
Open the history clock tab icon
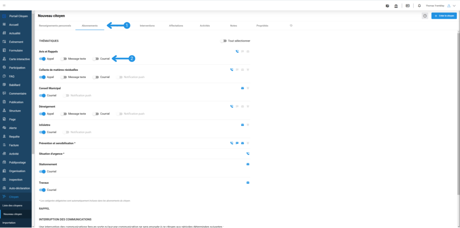(x=291, y=26)
